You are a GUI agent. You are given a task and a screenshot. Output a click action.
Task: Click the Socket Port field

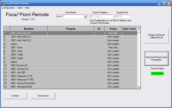[x=123, y=17]
